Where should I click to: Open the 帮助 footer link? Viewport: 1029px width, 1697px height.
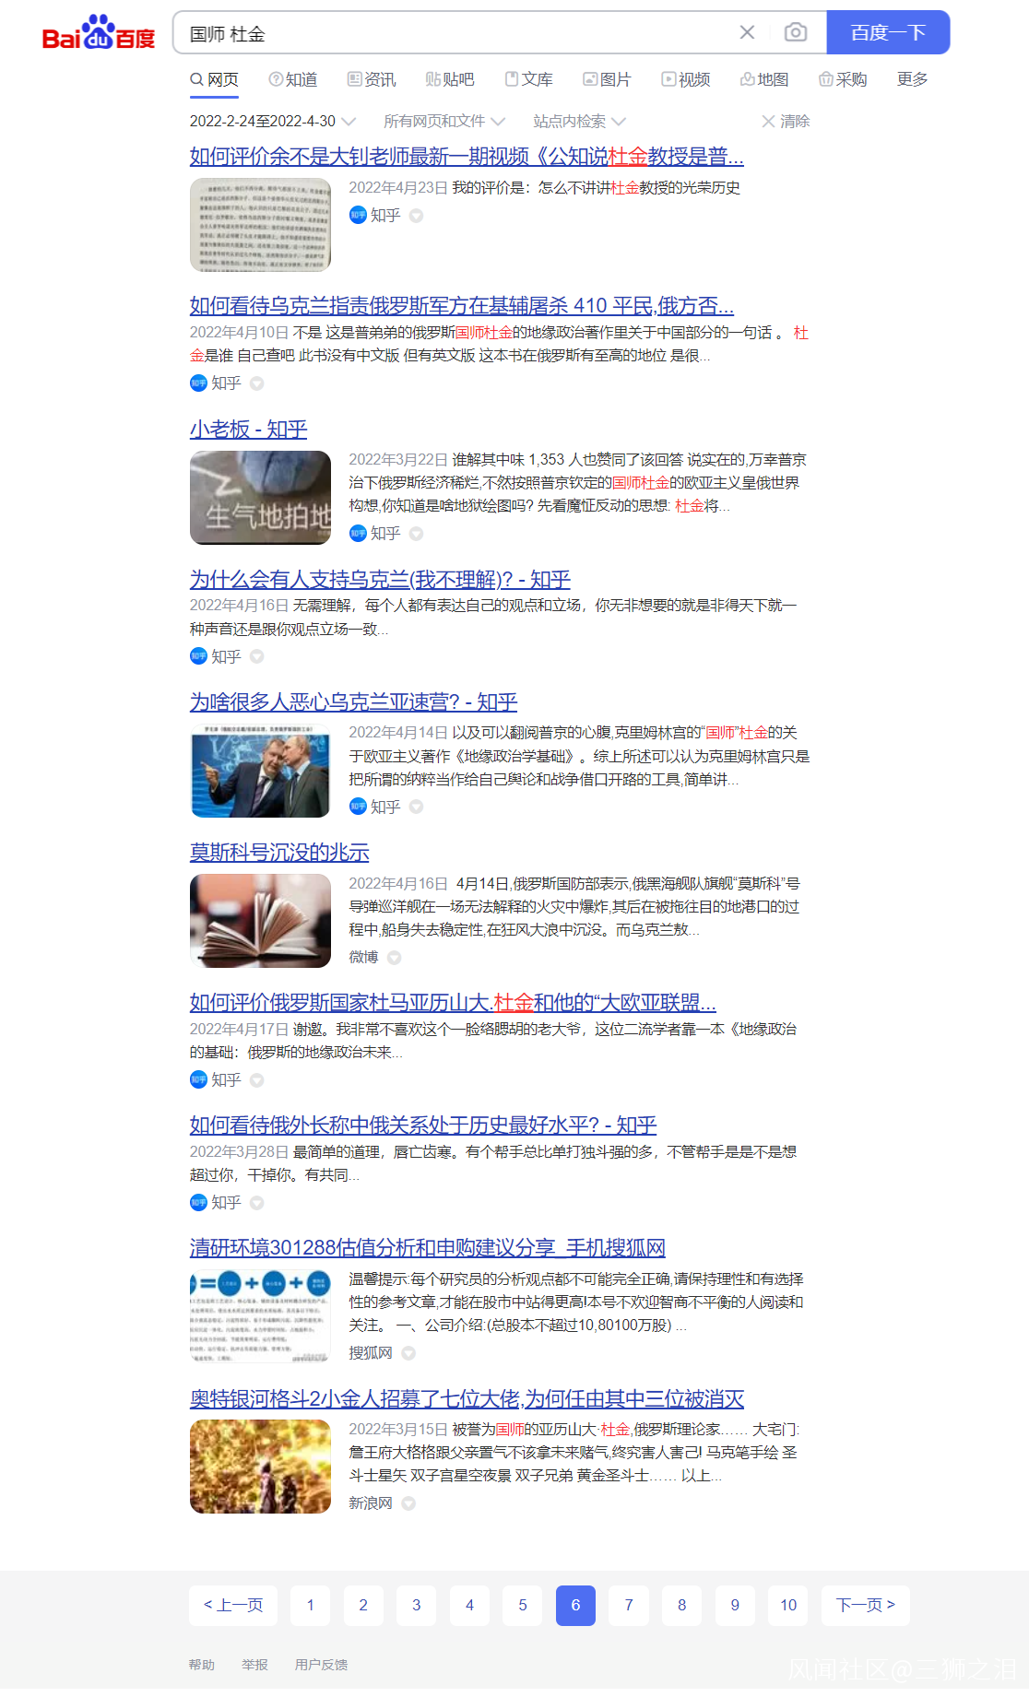click(202, 1665)
